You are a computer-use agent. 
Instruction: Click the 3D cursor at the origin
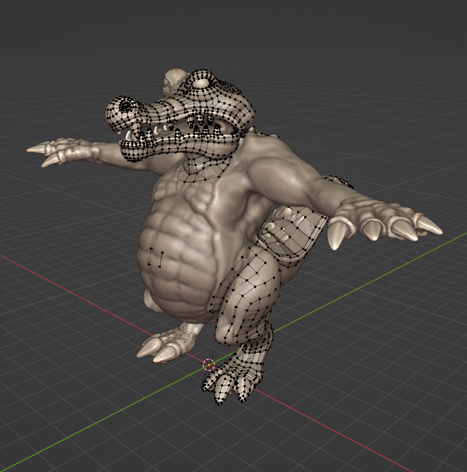tap(209, 365)
